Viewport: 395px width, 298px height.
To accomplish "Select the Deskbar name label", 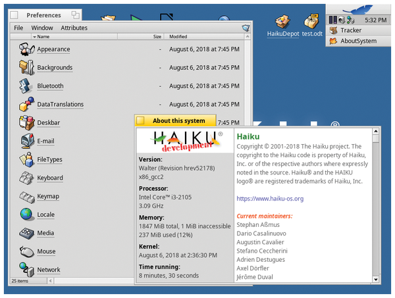I will (48, 122).
